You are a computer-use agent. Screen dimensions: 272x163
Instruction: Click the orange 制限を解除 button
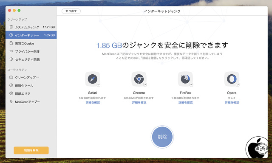pyautogui.click(x=31, y=150)
